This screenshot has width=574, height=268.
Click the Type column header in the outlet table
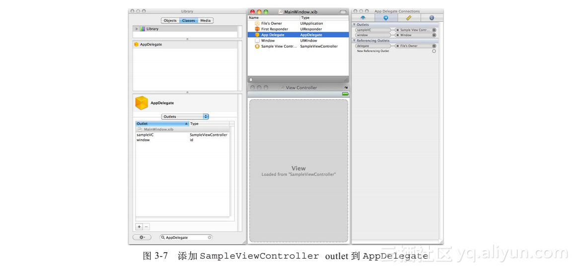coord(209,124)
